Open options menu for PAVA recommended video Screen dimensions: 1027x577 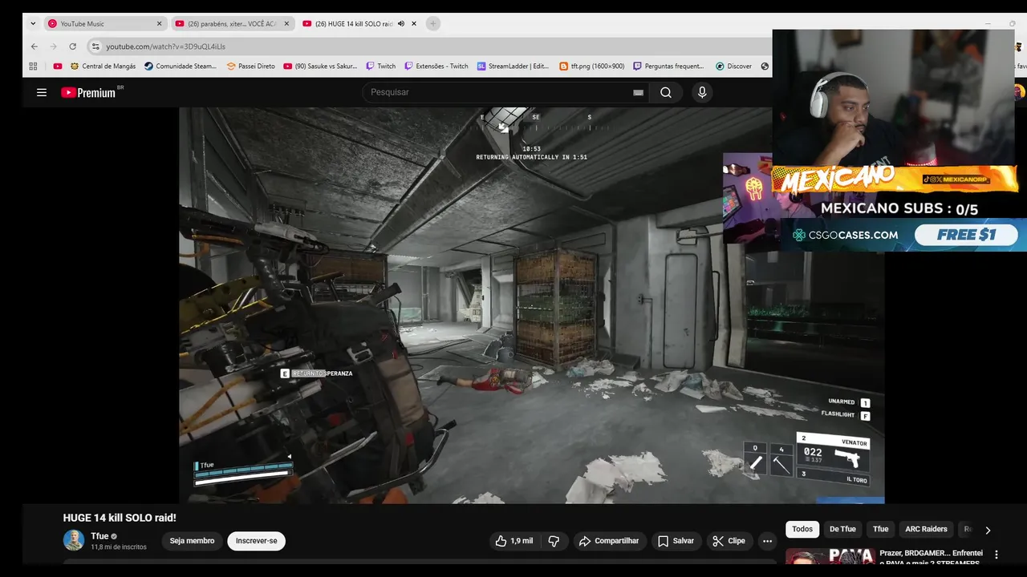(x=997, y=555)
